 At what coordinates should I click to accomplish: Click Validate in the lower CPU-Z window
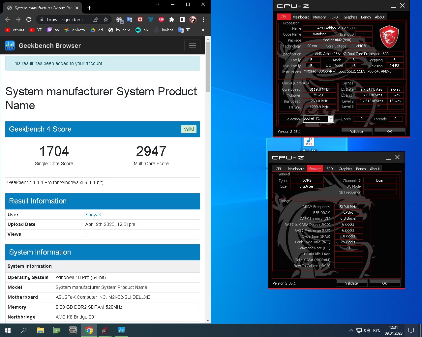[351, 283]
